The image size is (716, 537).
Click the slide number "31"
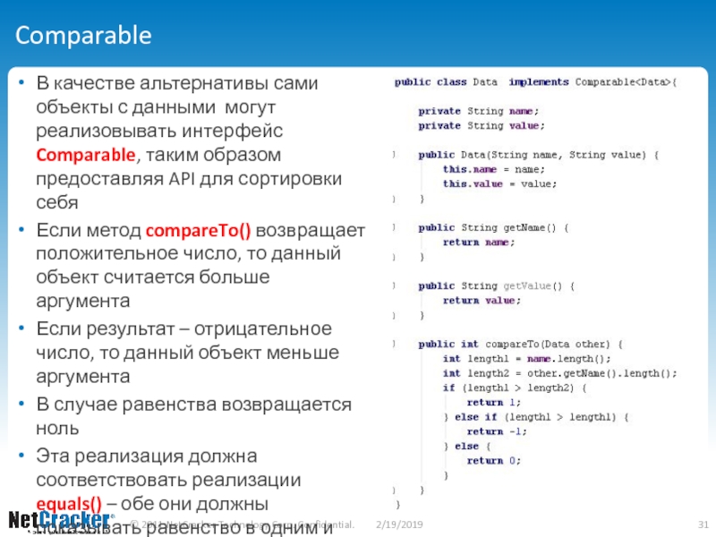[x=703, y=524]
